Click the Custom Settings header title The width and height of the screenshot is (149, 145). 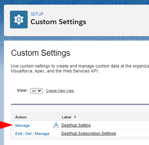(59, 22)
